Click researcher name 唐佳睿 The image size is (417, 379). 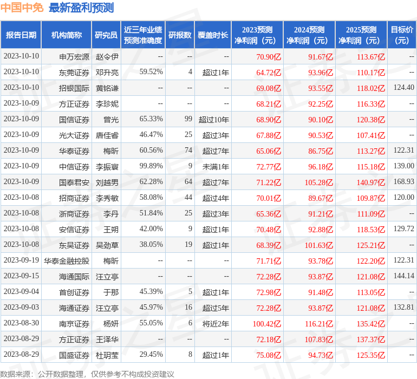[x=107, y=135]
